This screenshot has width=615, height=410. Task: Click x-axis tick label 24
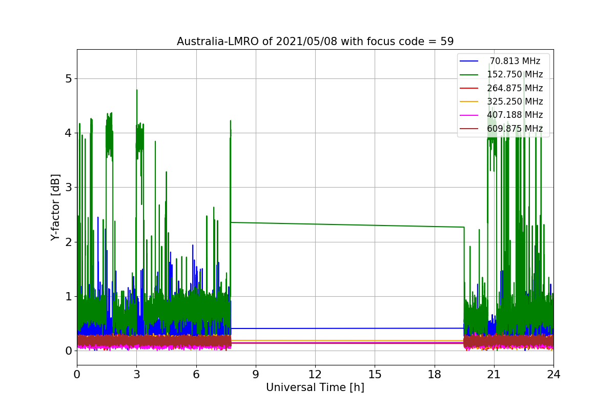pyautogui.click(x=553, y=374)
